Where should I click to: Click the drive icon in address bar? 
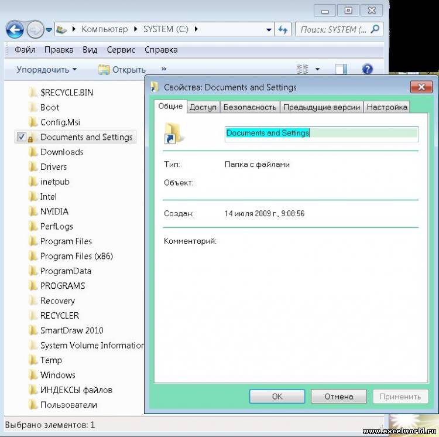(61, 29)
